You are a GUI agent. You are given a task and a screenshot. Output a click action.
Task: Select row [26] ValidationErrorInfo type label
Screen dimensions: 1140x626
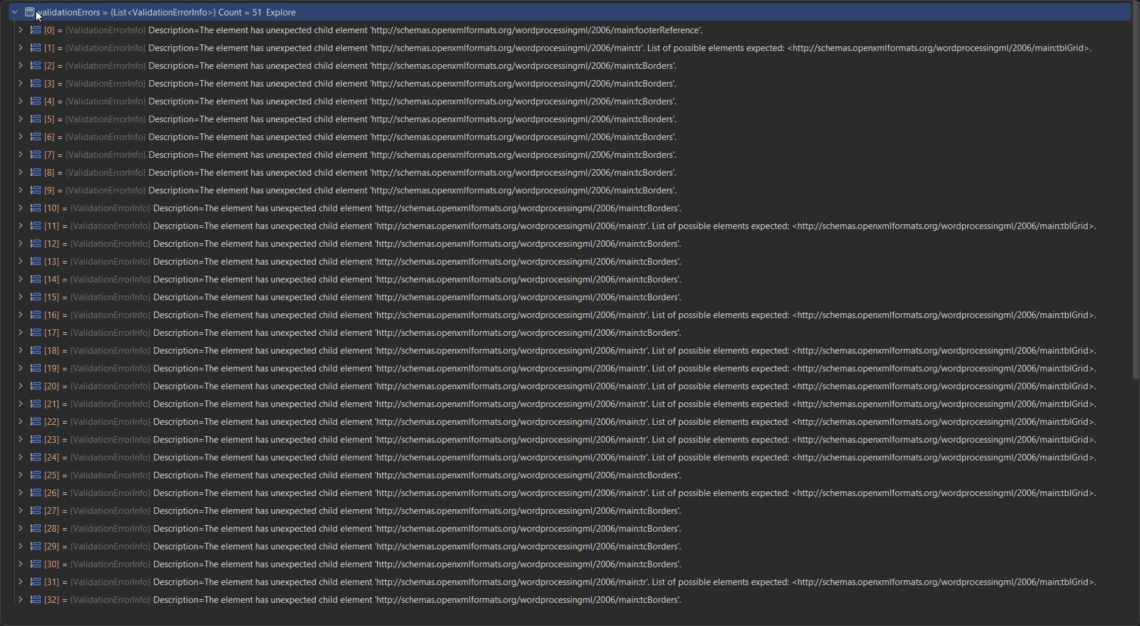(x=110, y=493)
